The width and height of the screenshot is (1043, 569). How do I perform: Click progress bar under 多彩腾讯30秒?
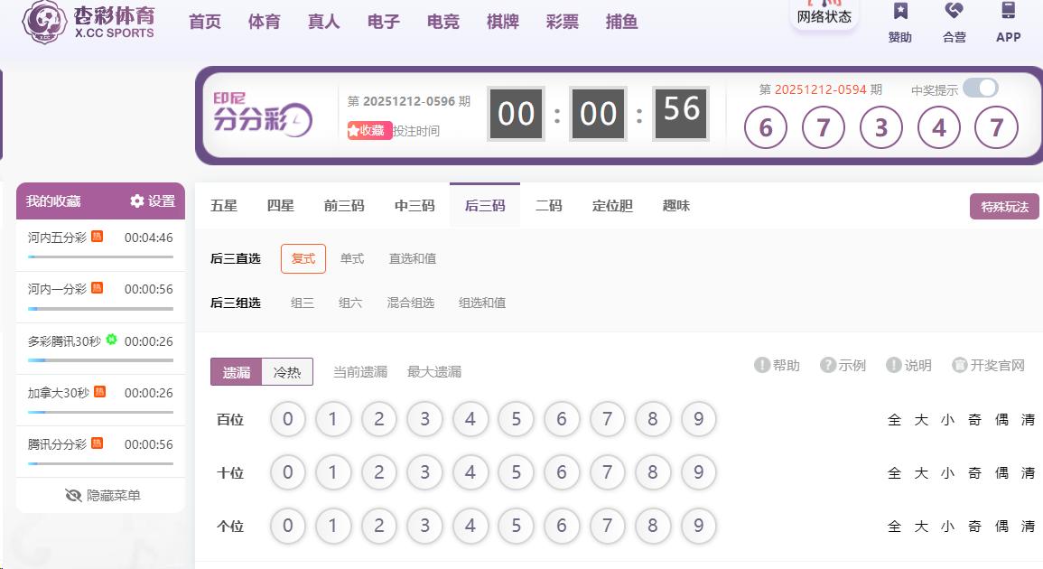[100, 360]
